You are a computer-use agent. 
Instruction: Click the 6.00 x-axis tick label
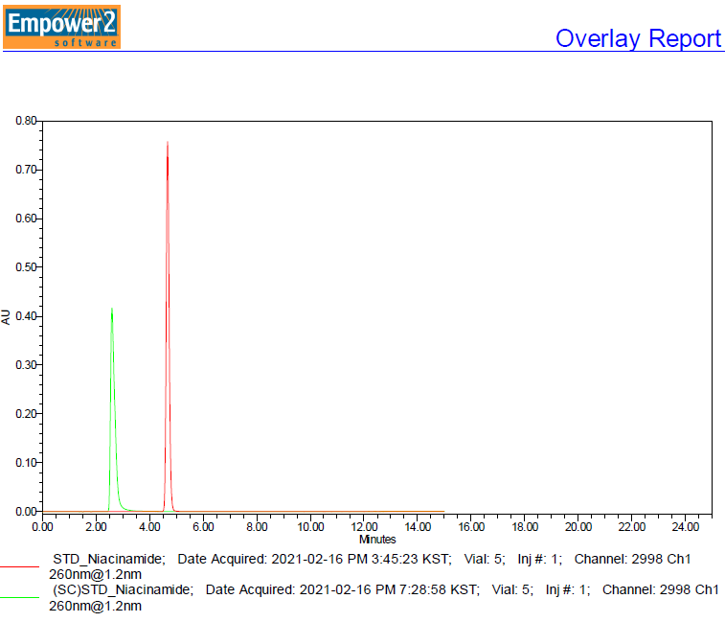(203, 527)
